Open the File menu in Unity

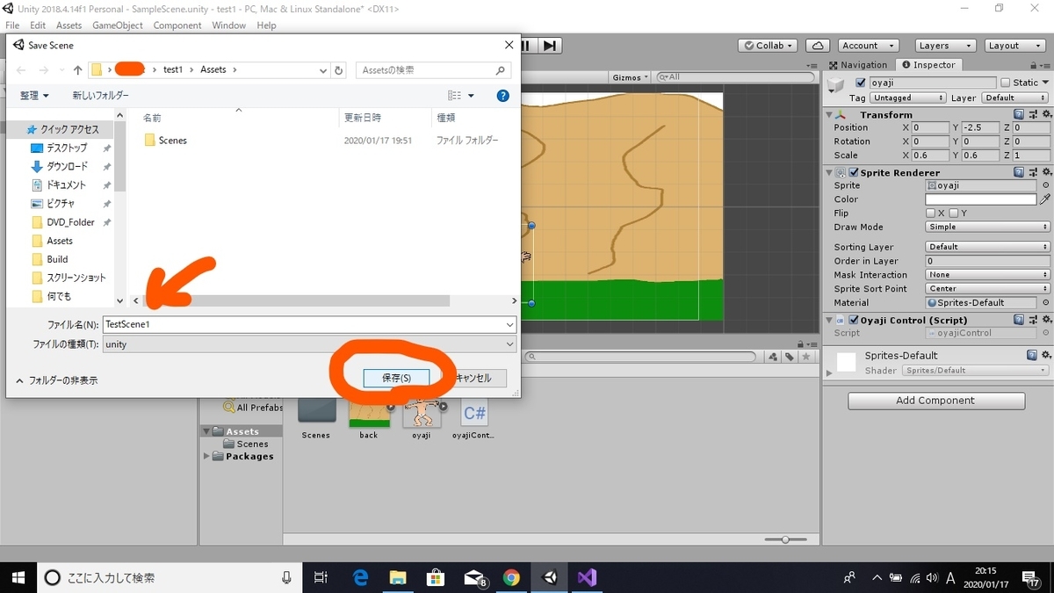12,25
